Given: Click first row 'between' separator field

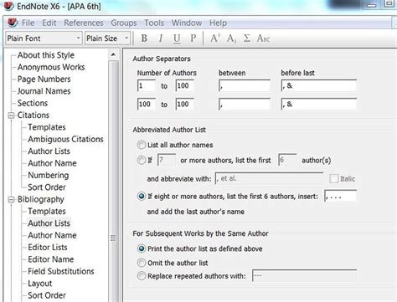Looking at the screenshot, I should pos(245,85).
